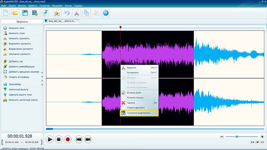Click the green music note toolbar icon

(x=45, y=13)
